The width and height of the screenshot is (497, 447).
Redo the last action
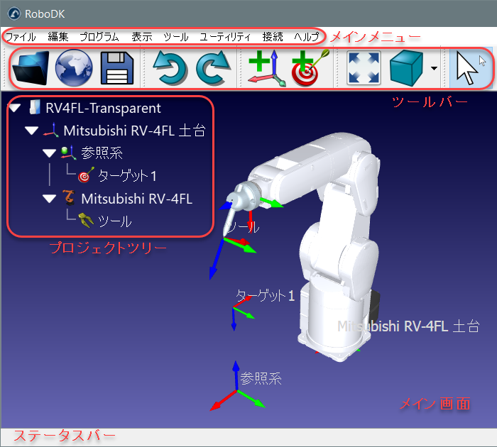[213, 68]
